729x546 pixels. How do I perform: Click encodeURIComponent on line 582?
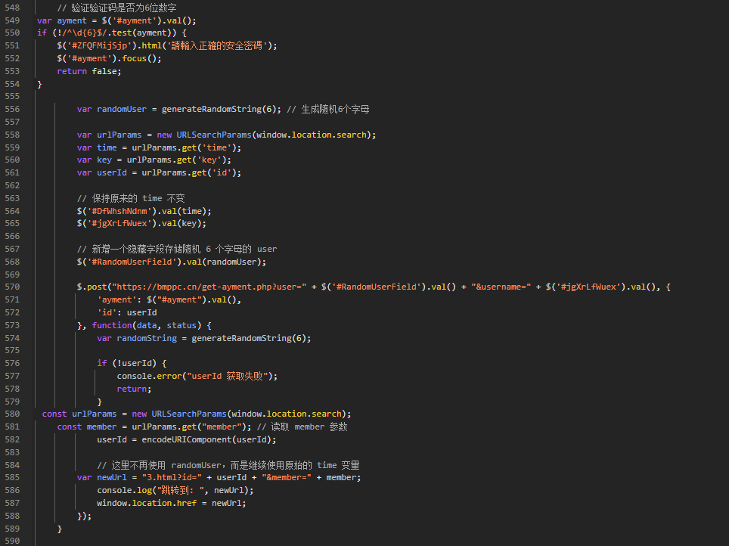pos(187,439)
